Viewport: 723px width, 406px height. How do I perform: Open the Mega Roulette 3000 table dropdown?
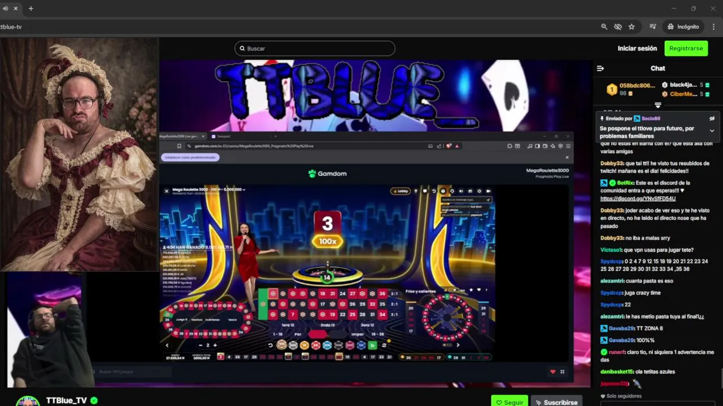pos(244,189)
